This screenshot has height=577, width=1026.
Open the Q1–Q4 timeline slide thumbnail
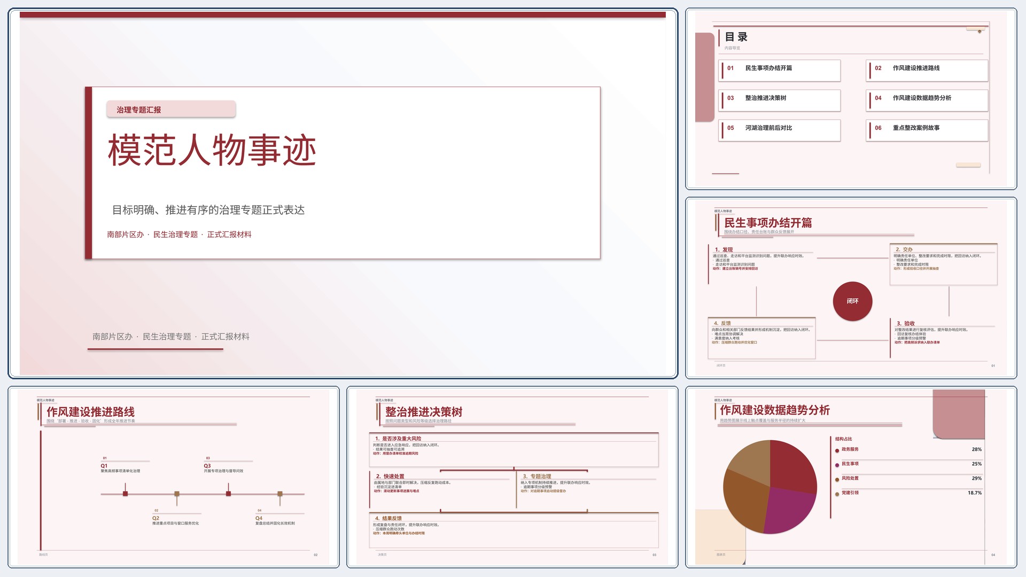[x=174, y=477]
